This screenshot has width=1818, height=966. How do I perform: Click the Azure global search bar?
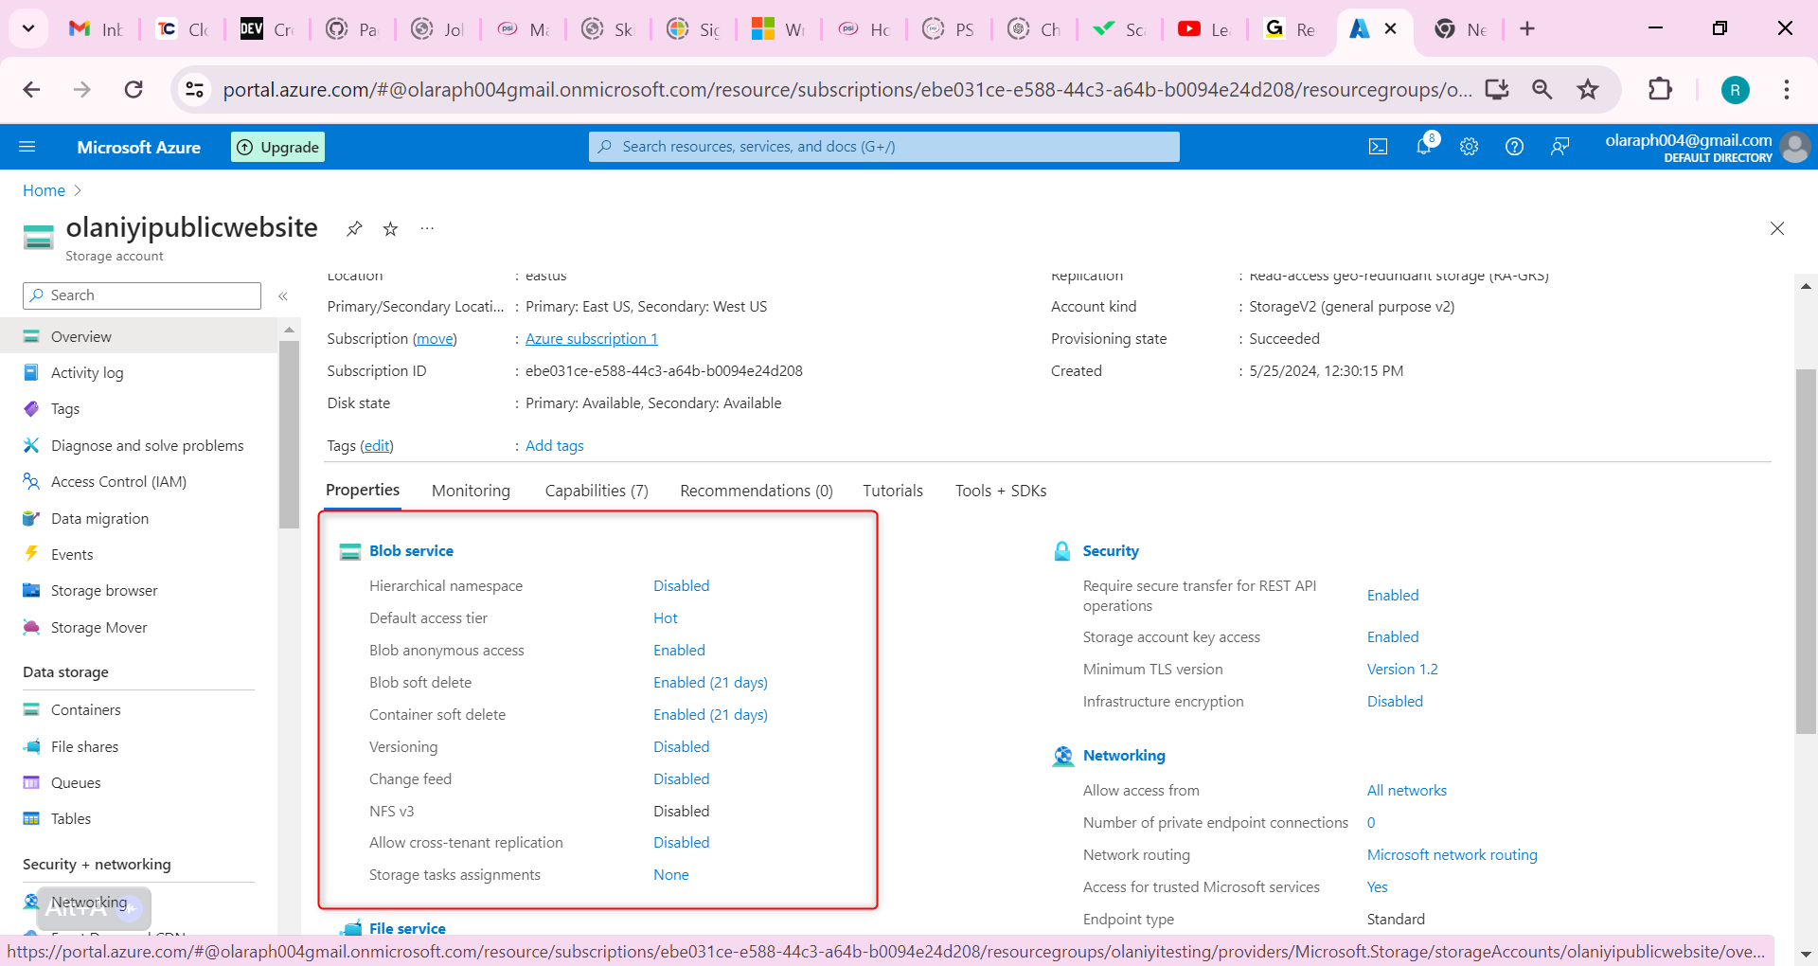pos(884,147)
